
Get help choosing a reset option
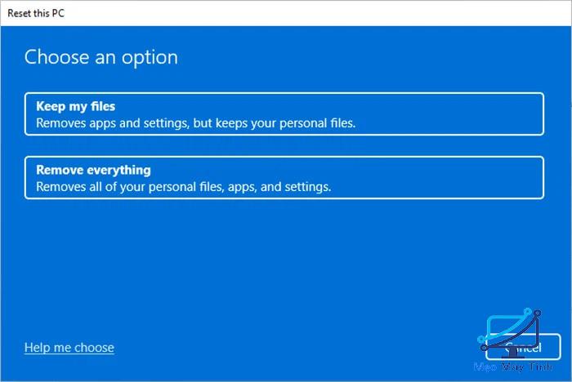coord(69,348)
